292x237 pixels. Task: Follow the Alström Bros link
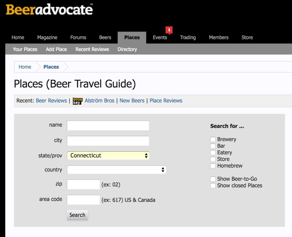[x=99, y=100]
